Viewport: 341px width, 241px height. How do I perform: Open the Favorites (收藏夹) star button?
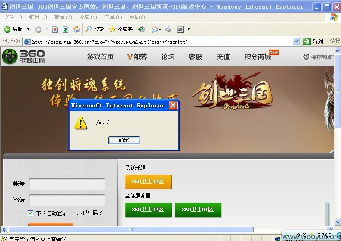pos(121,29)
